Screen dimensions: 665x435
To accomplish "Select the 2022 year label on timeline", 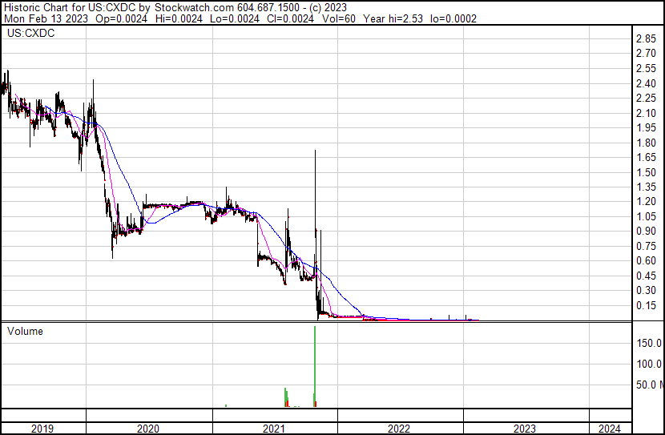I will (399, 429).
